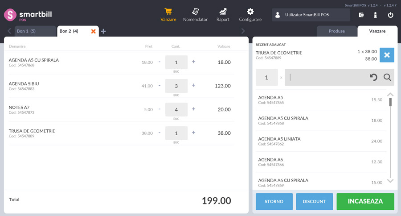Switch to Bon 1 tab
This screenshot has width=401, height=216.
click(26, 31)
